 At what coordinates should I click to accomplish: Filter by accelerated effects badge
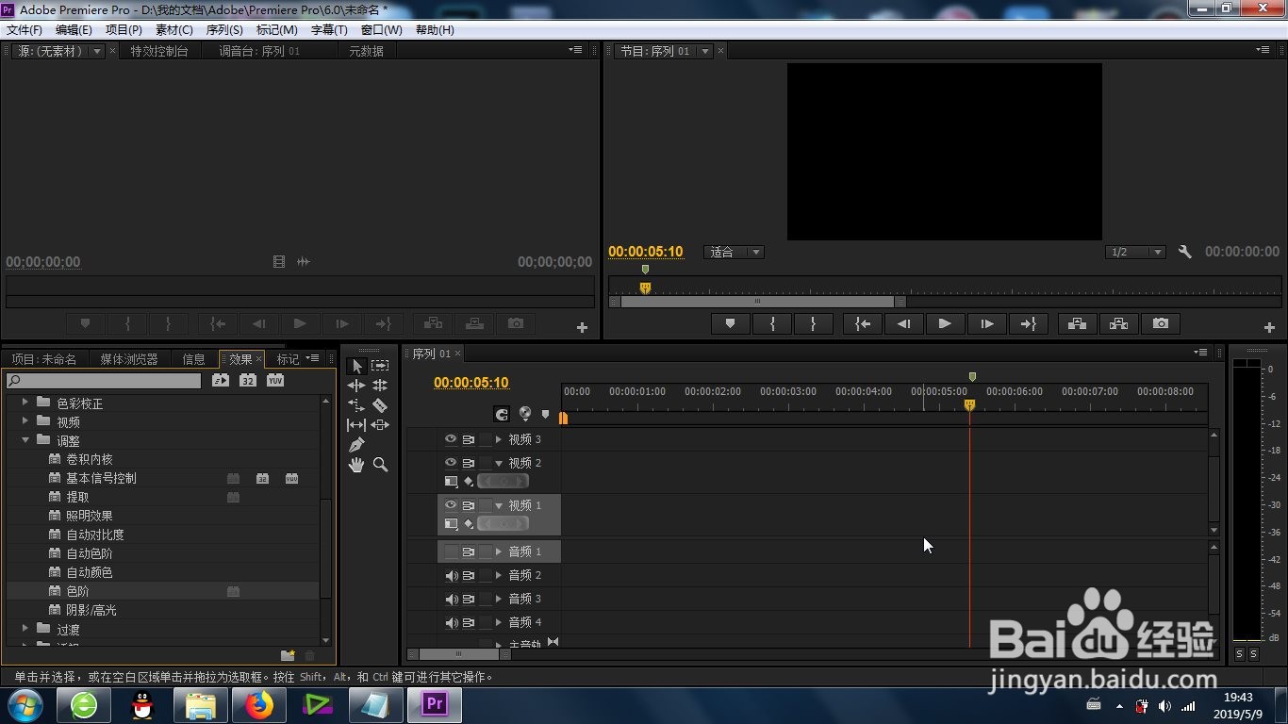coord(220,381)
